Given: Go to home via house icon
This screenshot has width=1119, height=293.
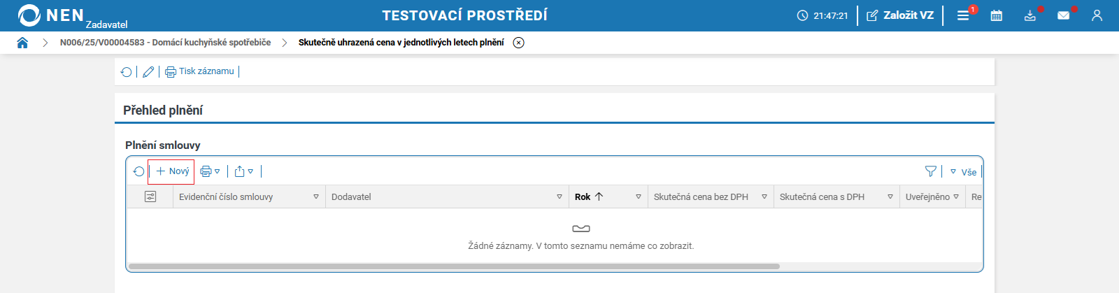Looking at the screenshot, I should [x=22, y=43].
